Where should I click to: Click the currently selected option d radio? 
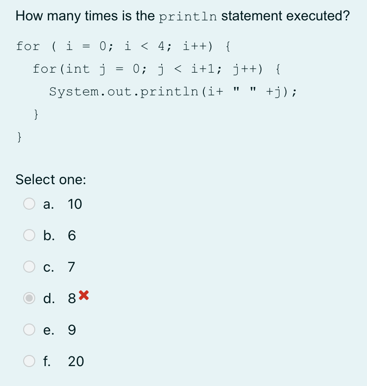[x=29, y=298]
